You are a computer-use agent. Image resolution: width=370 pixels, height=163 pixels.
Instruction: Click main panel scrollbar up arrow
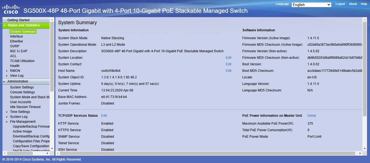point(365,20)
